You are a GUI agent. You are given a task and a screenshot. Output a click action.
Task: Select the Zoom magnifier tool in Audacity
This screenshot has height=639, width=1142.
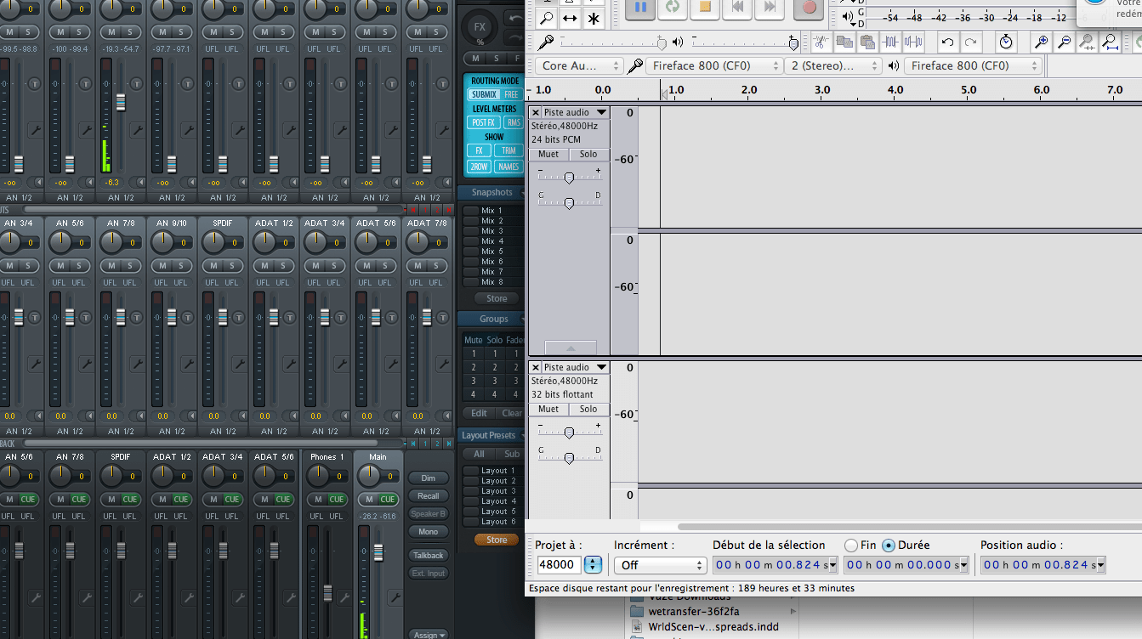[546, 18]
